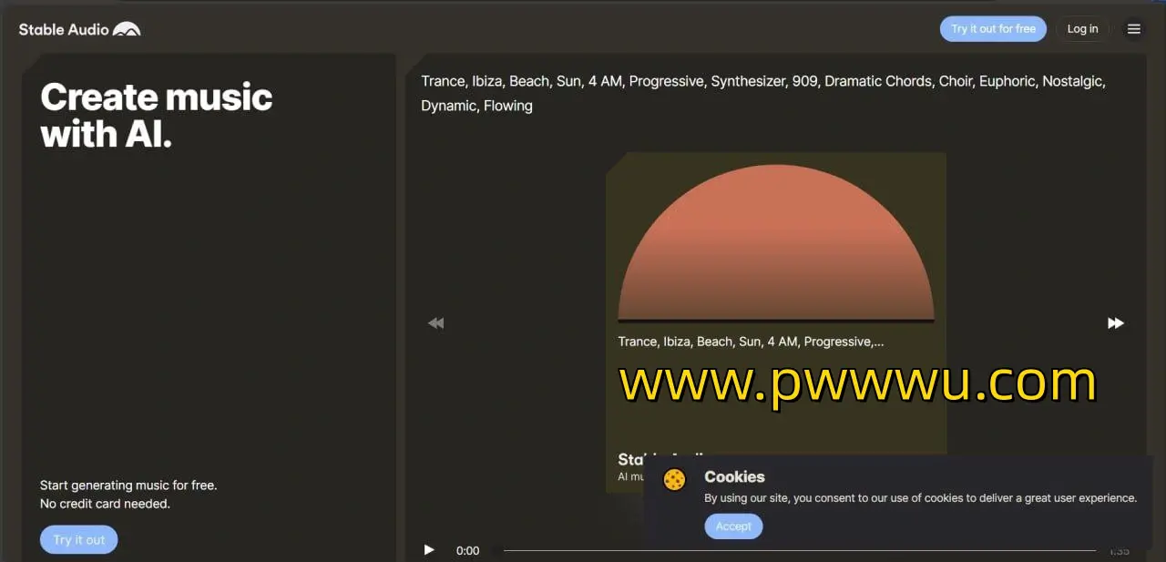Click the truncated track caption under the artwork

point(751,342)
